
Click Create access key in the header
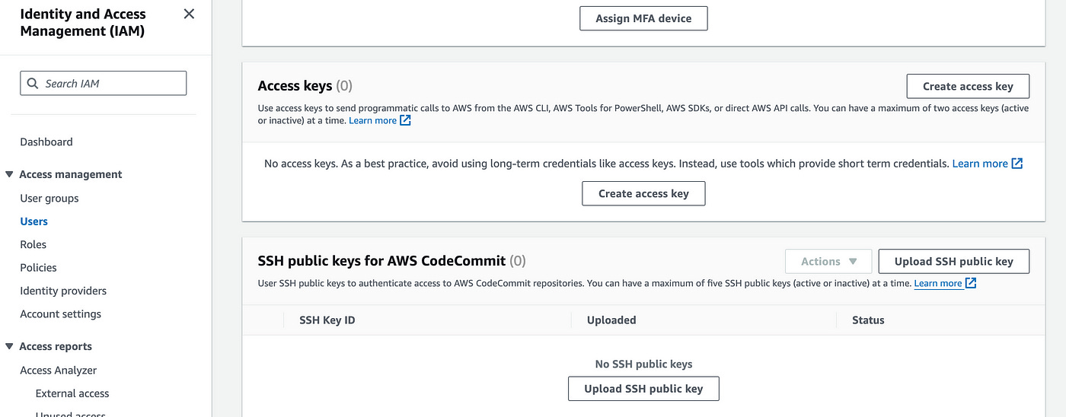click(x=968, y=86)
